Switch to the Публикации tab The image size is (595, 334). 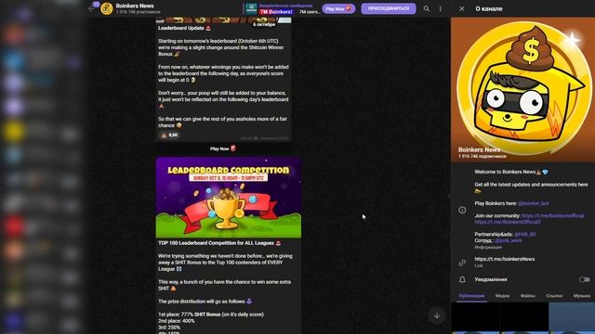point(471,295)
